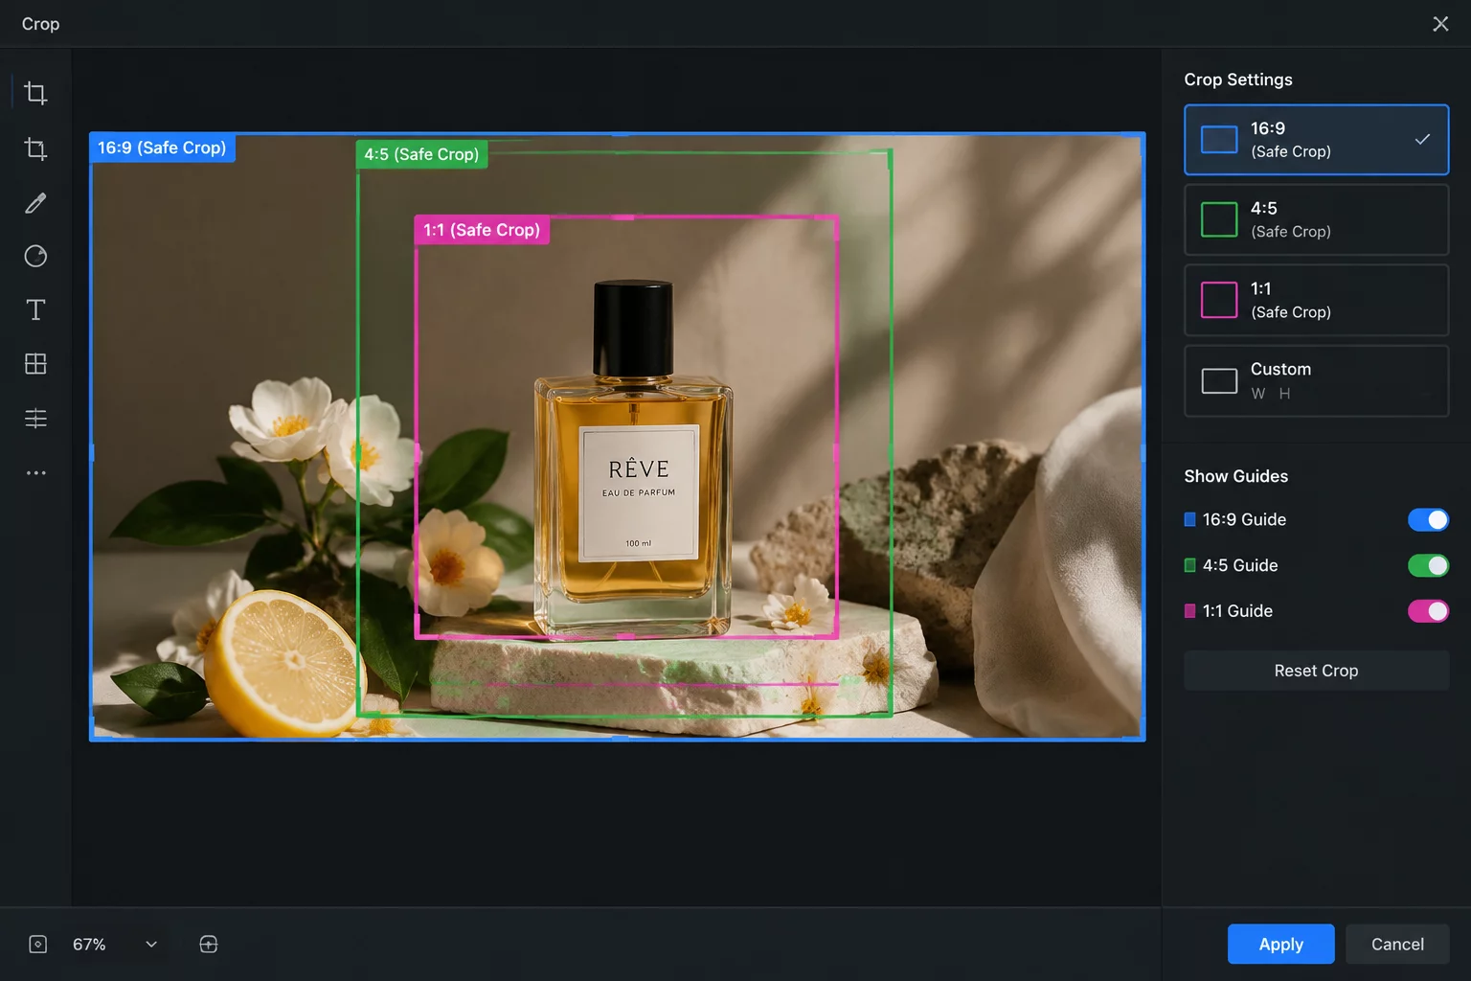Choose the 16:9 (Safe Crop) preset label

click(x=1290, y=140)
